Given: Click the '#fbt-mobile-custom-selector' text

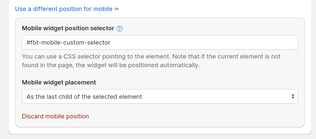Looking at the screenshot, I should coord(68,43).
